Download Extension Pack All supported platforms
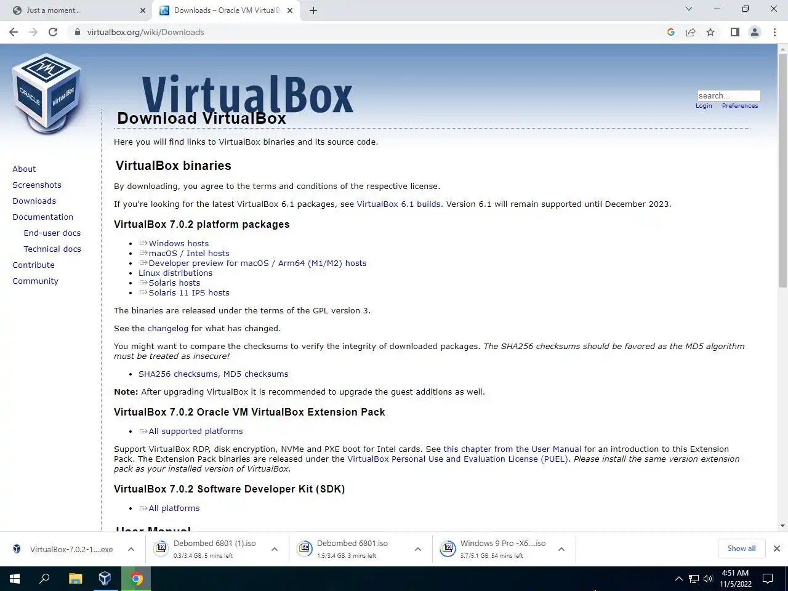This screenshot has height=591, width=788. click(x=196, y=431)
